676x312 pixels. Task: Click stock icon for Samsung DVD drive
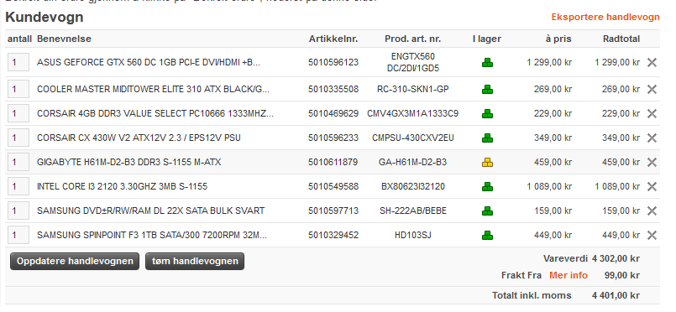tap(487, 211)
